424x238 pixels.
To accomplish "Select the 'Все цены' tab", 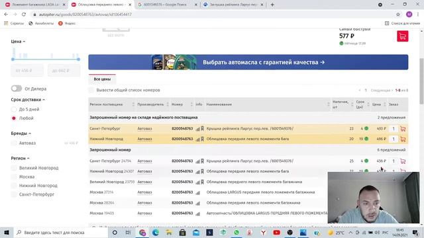I will 102,79.
